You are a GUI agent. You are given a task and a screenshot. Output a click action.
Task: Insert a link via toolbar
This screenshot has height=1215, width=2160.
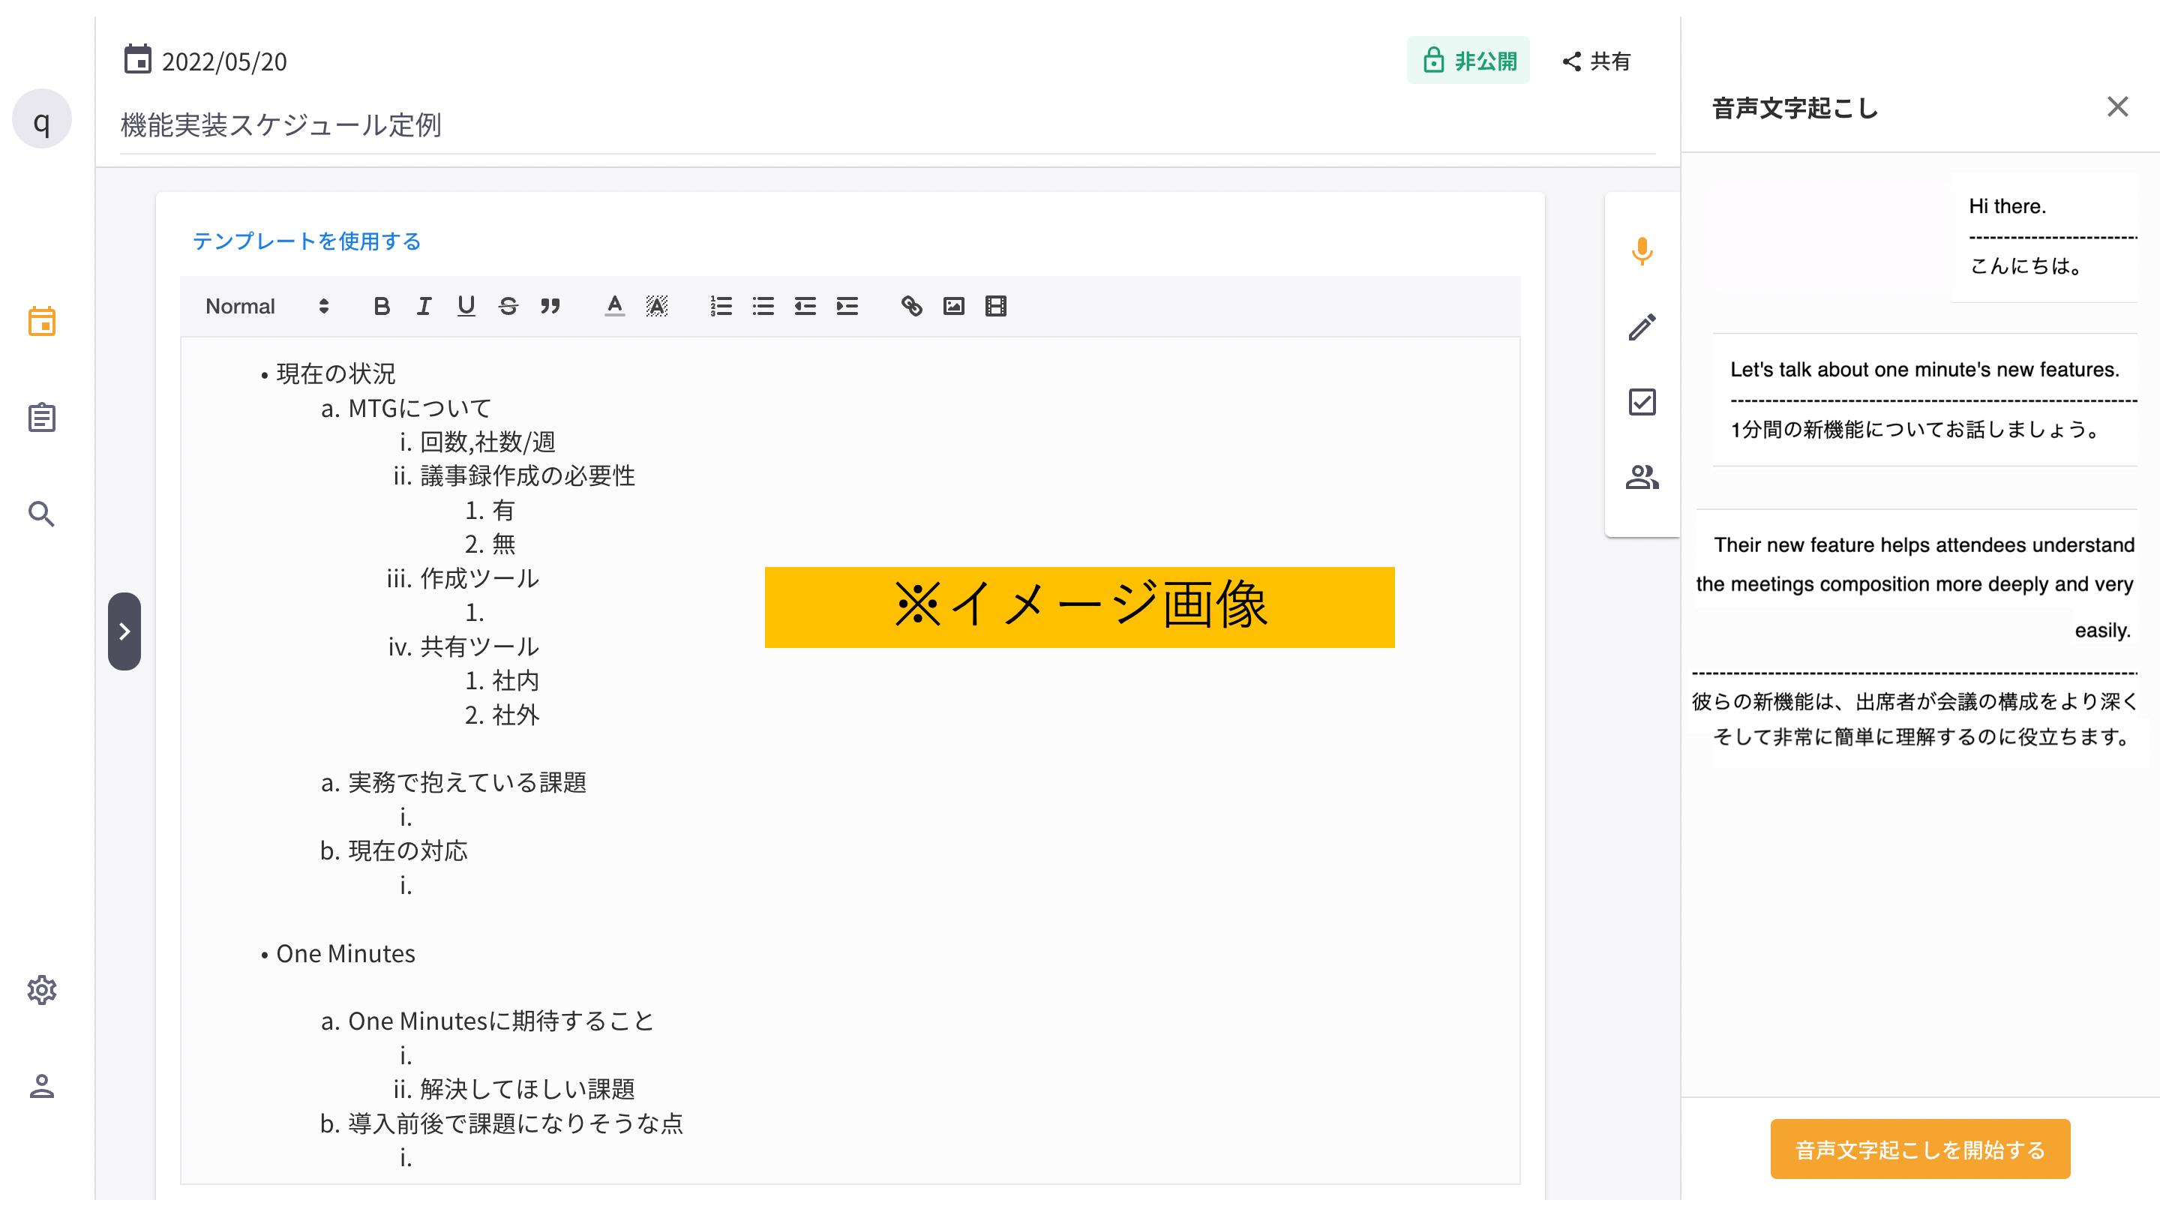click(x=911, y=306)
